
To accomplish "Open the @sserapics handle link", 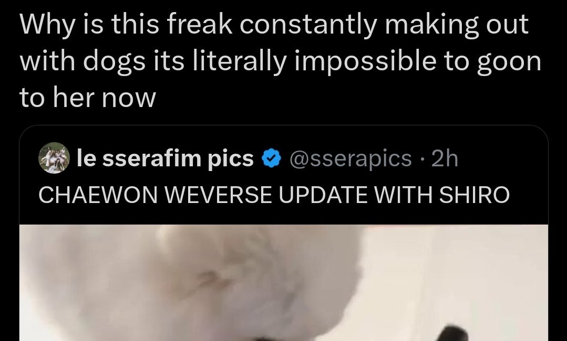I will [x=350, y=158].
